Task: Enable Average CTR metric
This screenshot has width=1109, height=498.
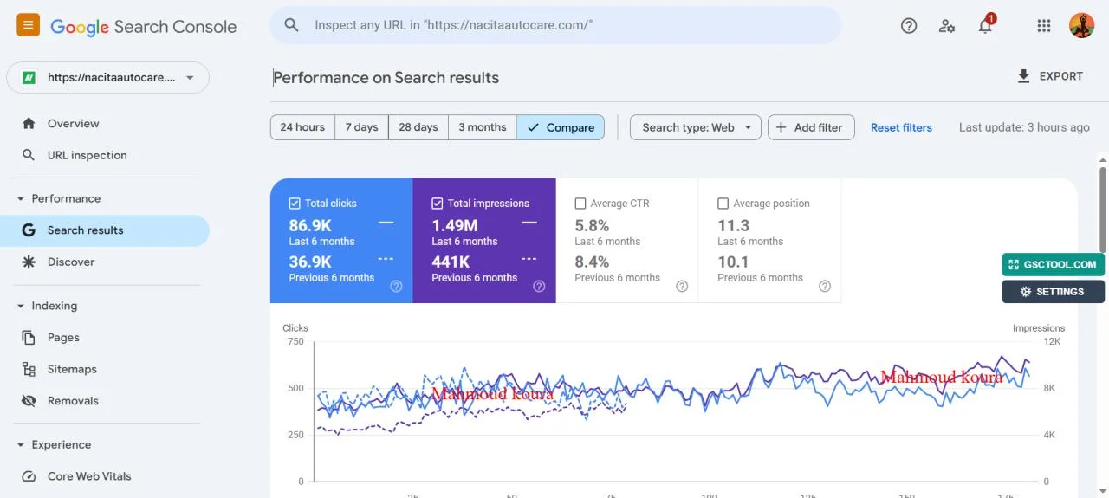Action: click(x=580, y=204)
